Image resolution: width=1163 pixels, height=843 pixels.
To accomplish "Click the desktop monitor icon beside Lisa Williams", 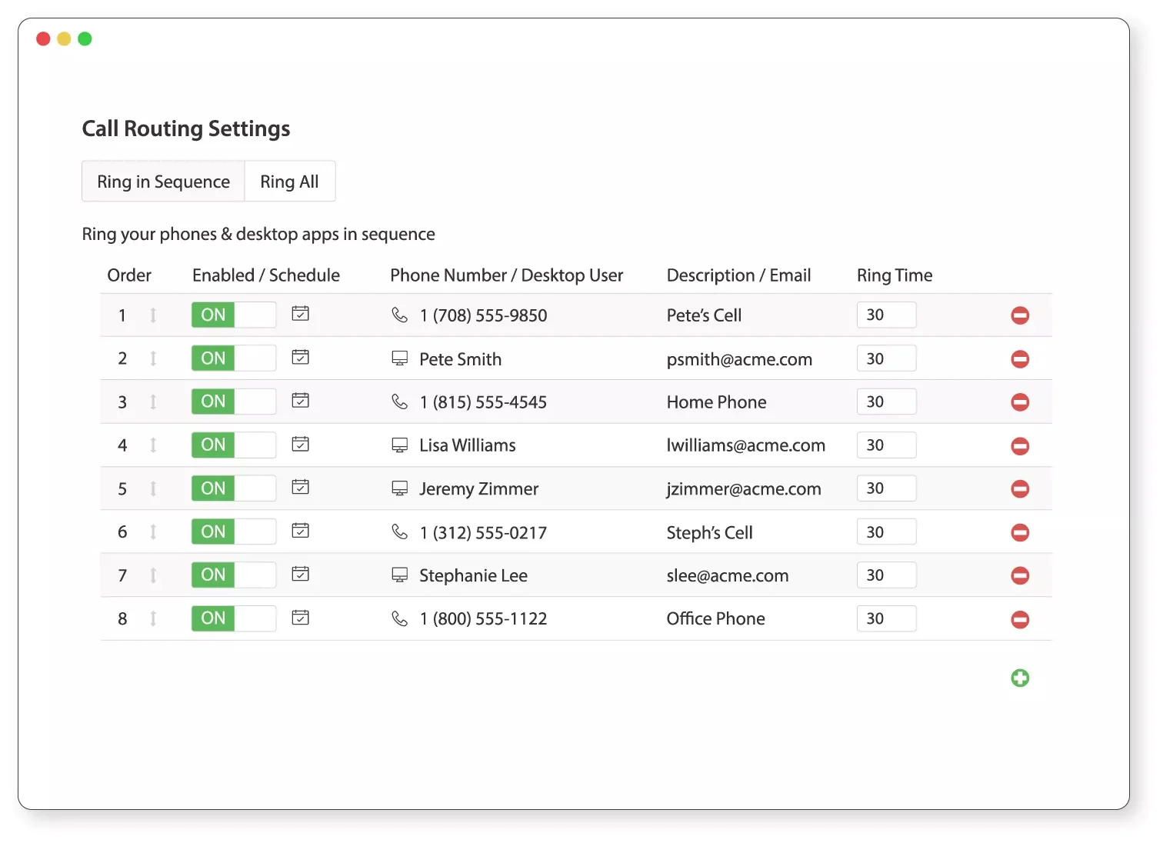I will [400, 445].
